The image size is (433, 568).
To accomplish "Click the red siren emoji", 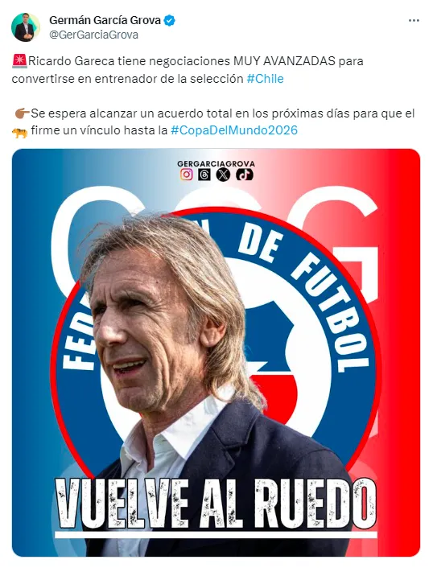I will click(19, 61).
